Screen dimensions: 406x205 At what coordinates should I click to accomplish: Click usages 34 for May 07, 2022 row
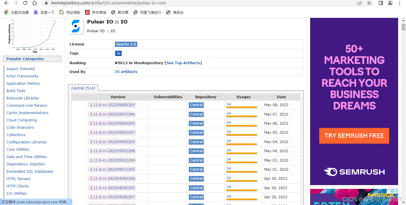[229, 113]
